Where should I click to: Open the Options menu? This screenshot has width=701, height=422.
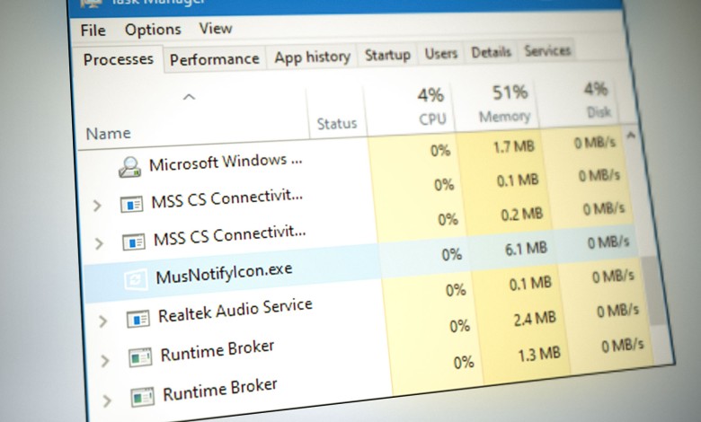coord(153,30)
